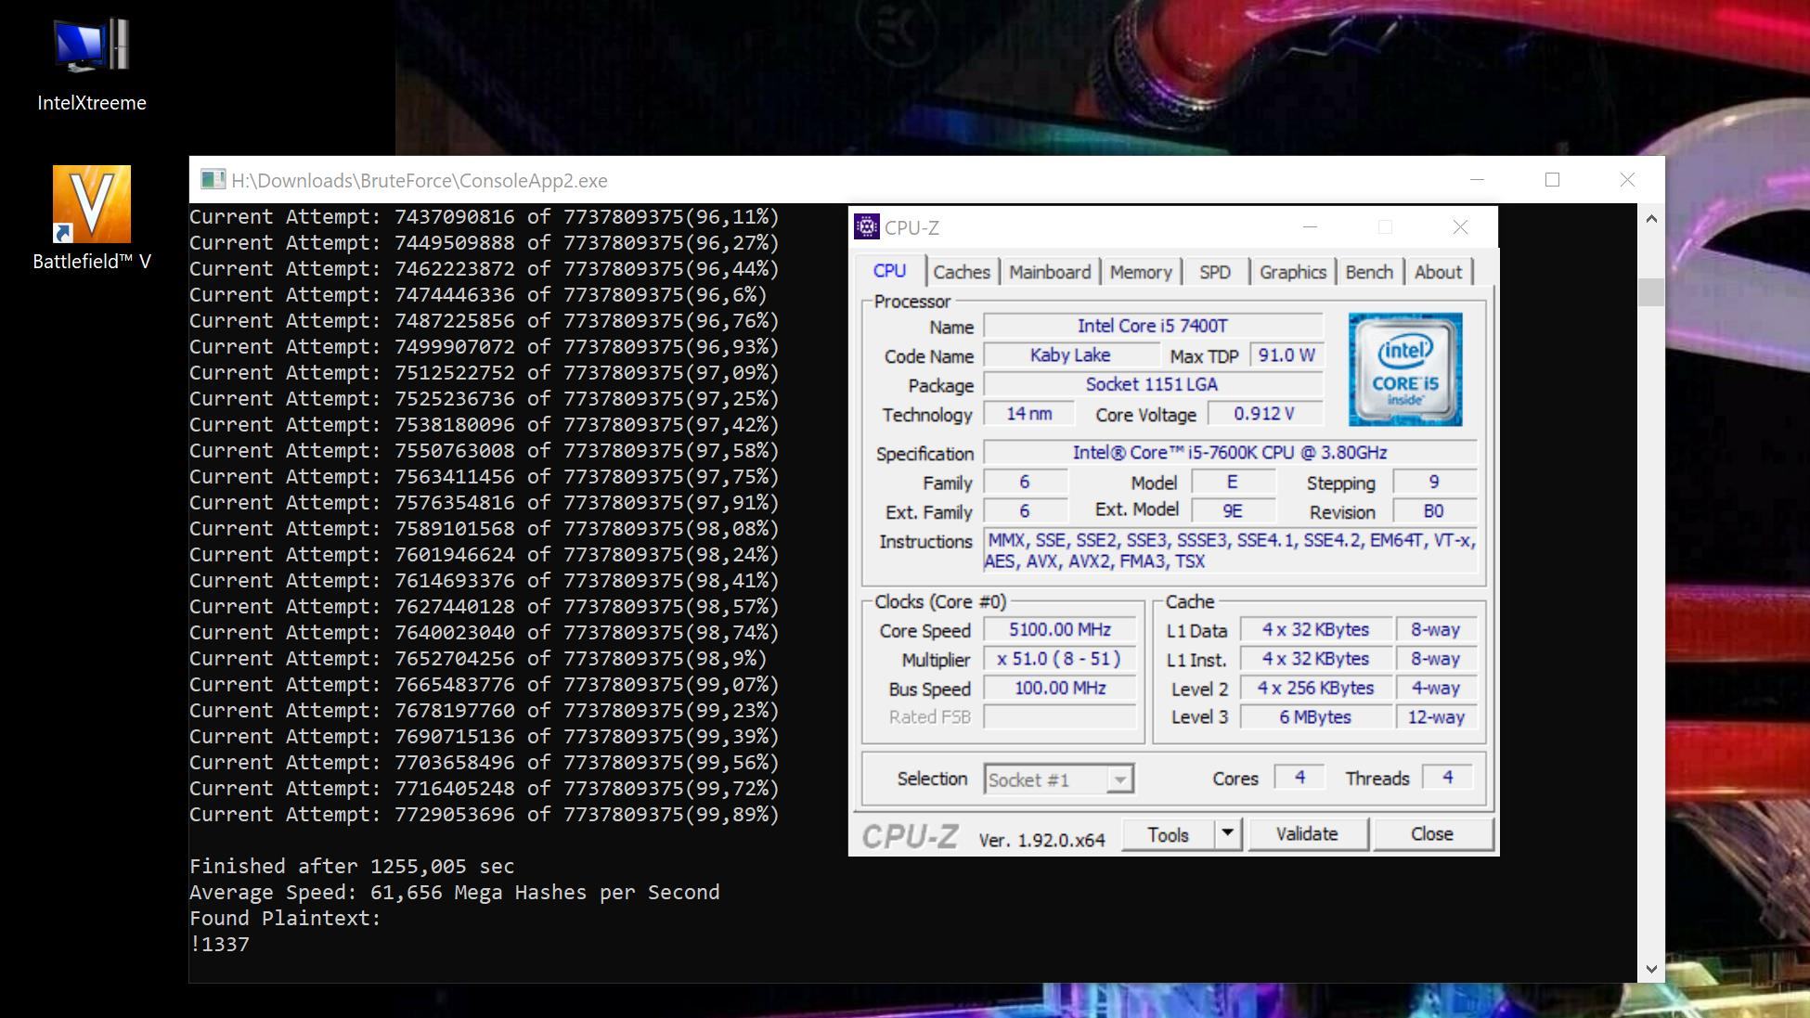Click the Stepping value 9
The height and width of the screenshot is (1018, 1810).
pos(1434,482)
